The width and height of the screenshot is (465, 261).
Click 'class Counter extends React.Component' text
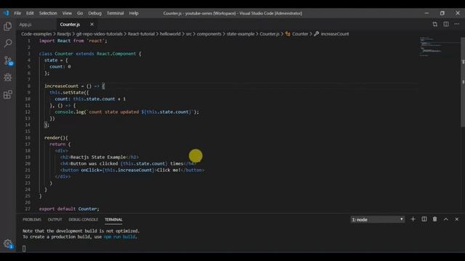pyautogui.click(x=87, y=54)
